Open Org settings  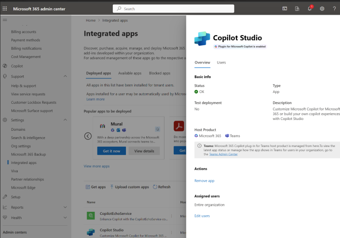click(x=21, y=146)
